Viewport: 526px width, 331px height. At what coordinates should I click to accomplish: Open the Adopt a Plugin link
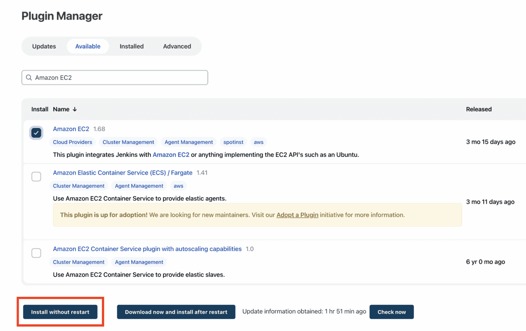(x=297, y=214)
